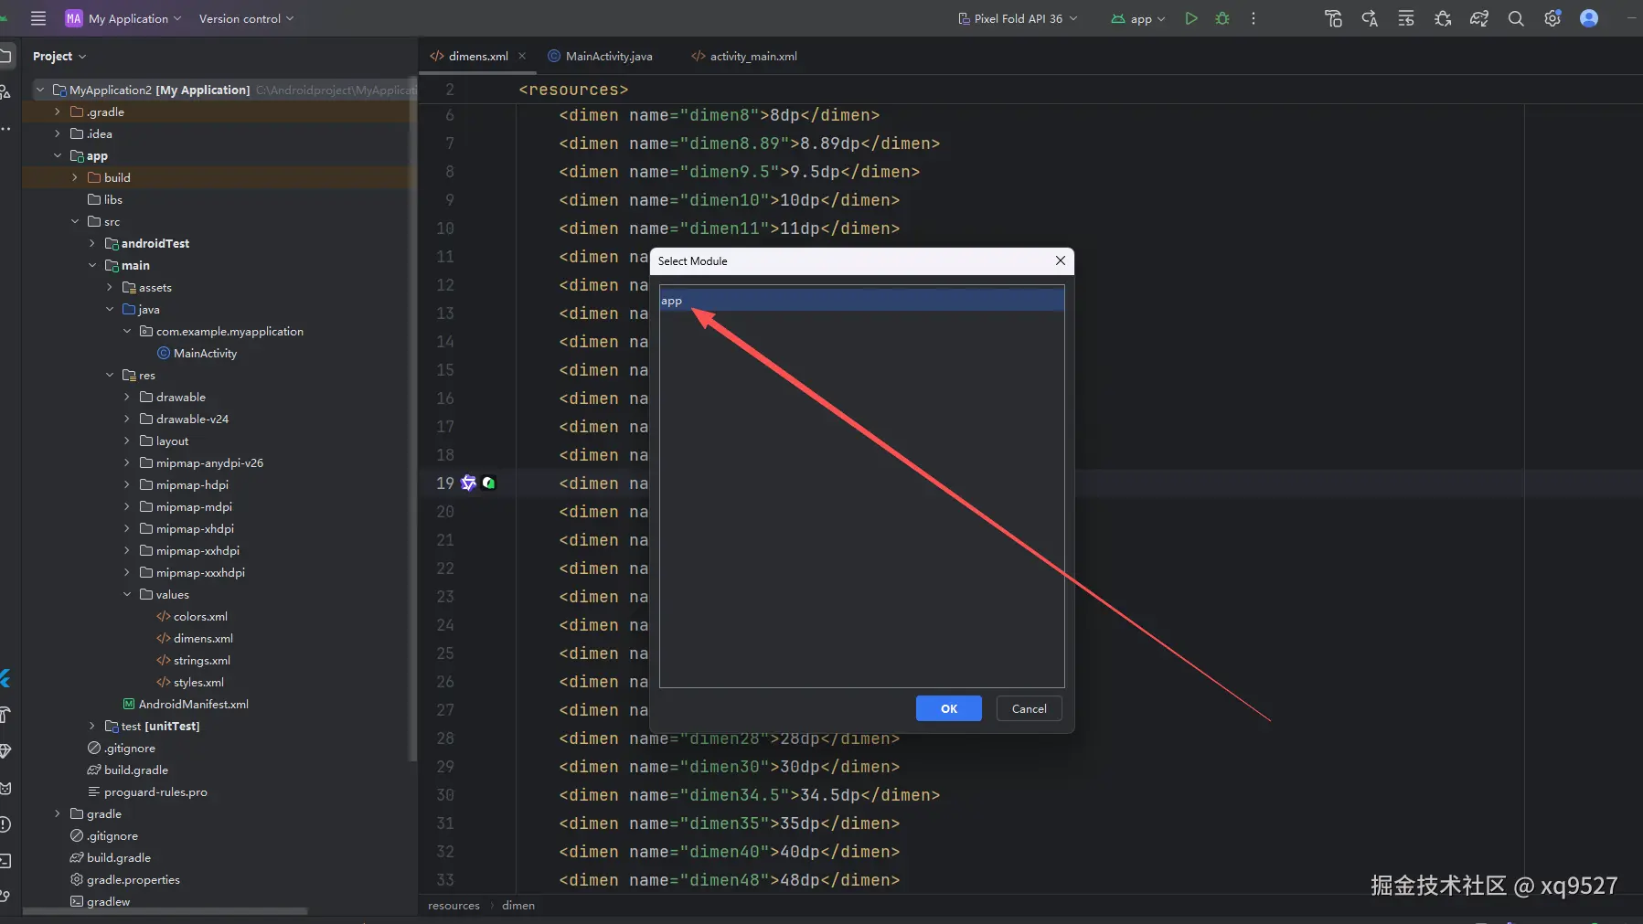Viewport: 1643px width, 924px height.
Task: Cancel the Select Module dialog
Action: 1029,708
